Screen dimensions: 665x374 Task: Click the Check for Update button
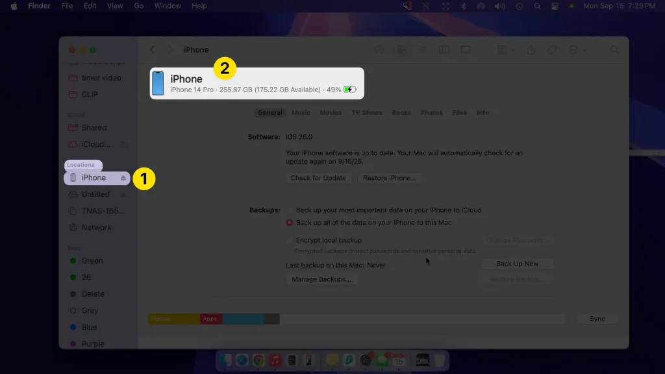pyautogui.click(x=318, y=177)
